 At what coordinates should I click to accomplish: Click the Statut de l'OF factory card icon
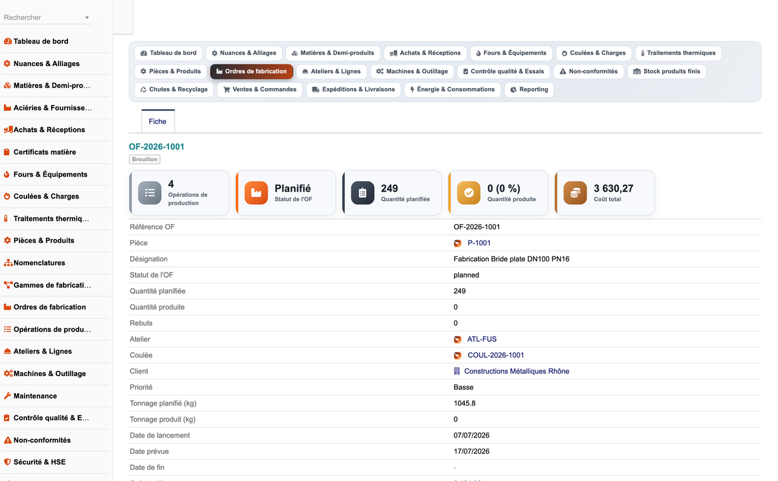click(x=256, y=193)
